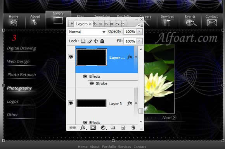Click the Next arrow circle icon

coord(174,117)
